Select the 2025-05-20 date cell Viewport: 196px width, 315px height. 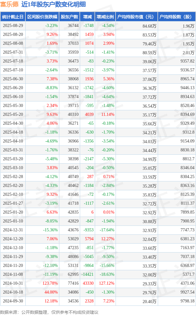point(13,115)
